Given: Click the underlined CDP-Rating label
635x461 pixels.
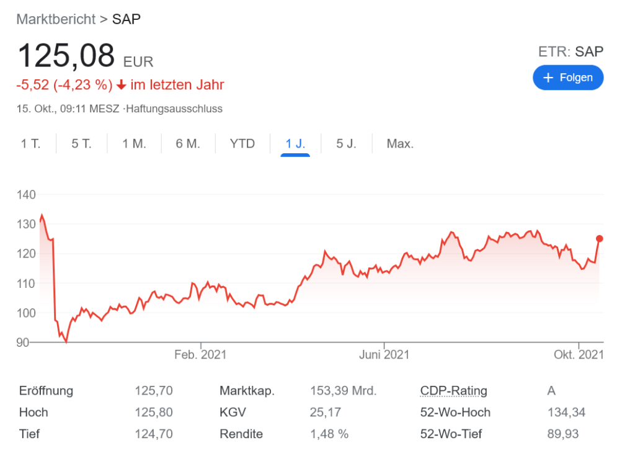Looking at the screenshot, I should pyautogui.click(x=453, y=391).
